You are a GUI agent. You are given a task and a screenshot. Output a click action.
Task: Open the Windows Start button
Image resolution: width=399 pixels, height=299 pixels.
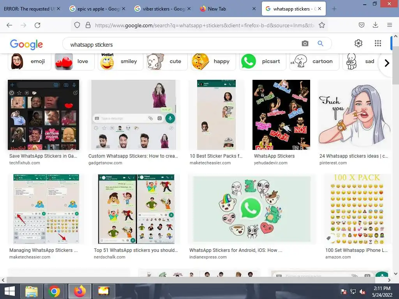pos(10,291)
